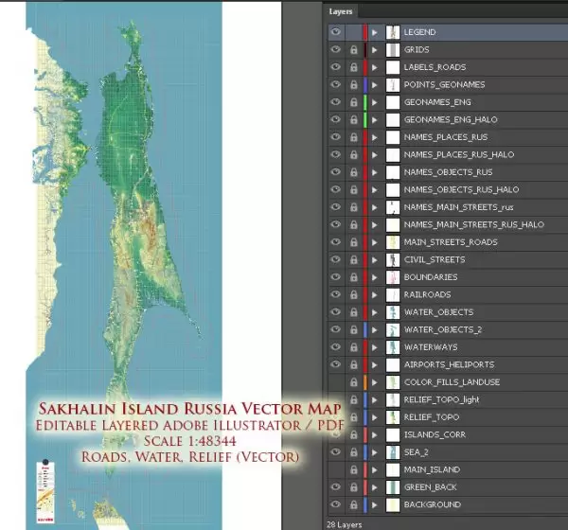
Task: Expand the SEA_2 layer
Action: pyautogui.click(x=375, y=452)
